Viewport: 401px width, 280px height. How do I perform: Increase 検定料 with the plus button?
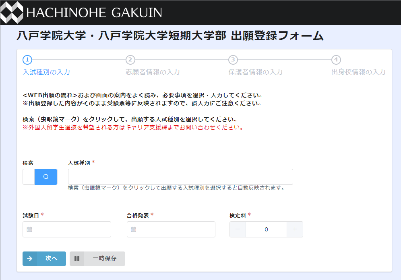pyautogui.click(x=295, y=229)
